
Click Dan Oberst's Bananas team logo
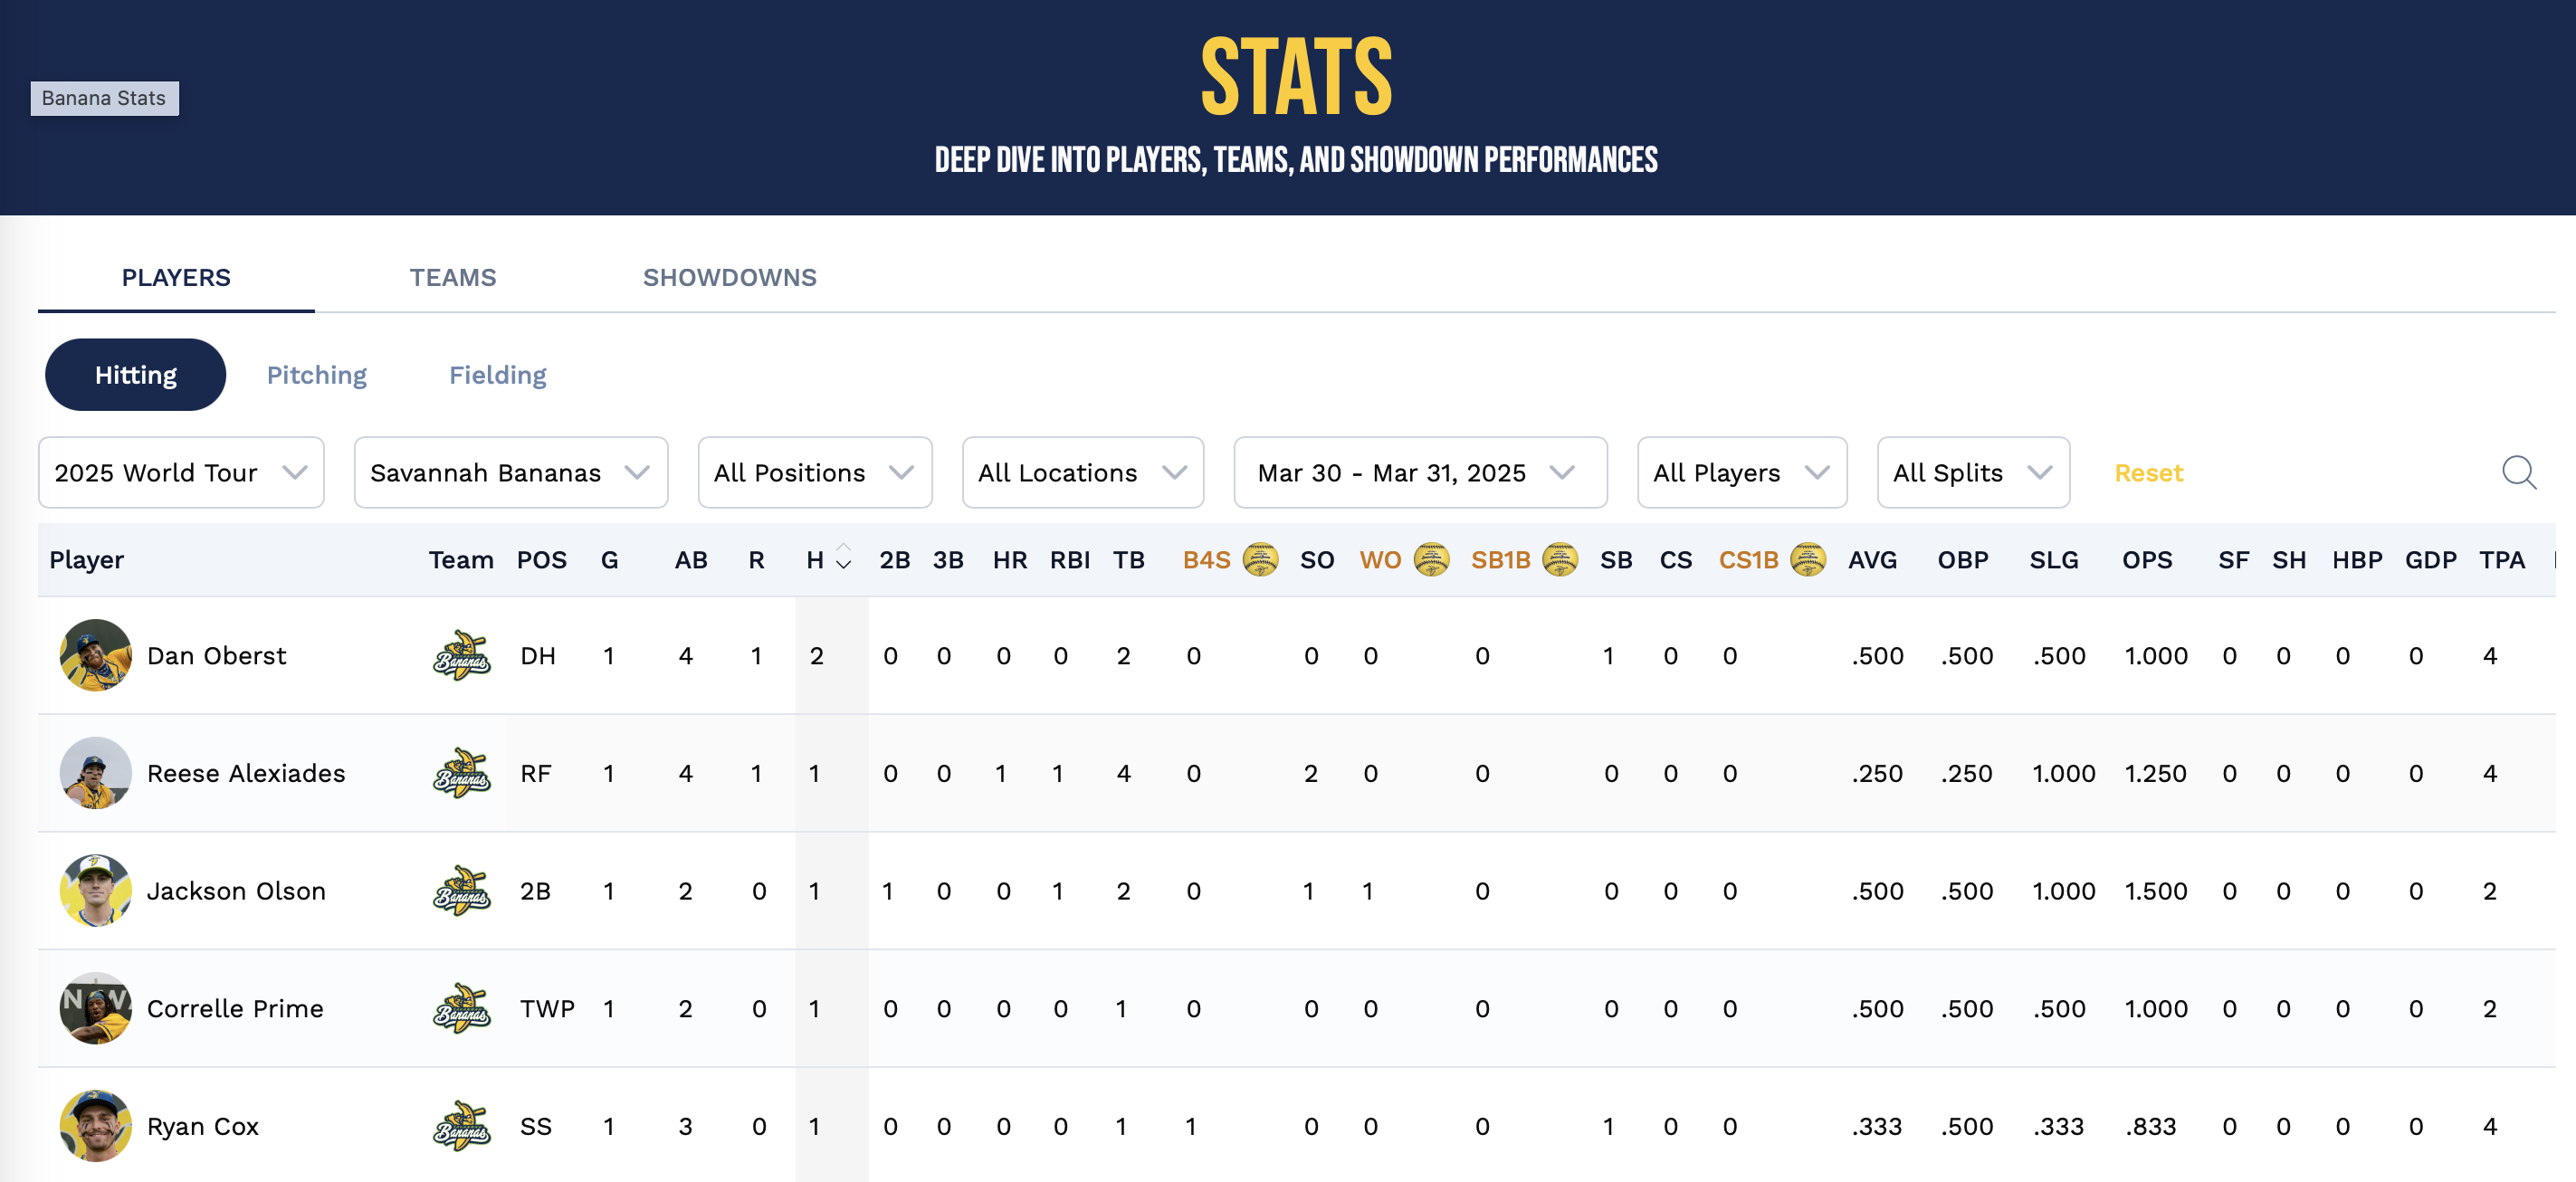pyautogui.click(x=461, y=656)
